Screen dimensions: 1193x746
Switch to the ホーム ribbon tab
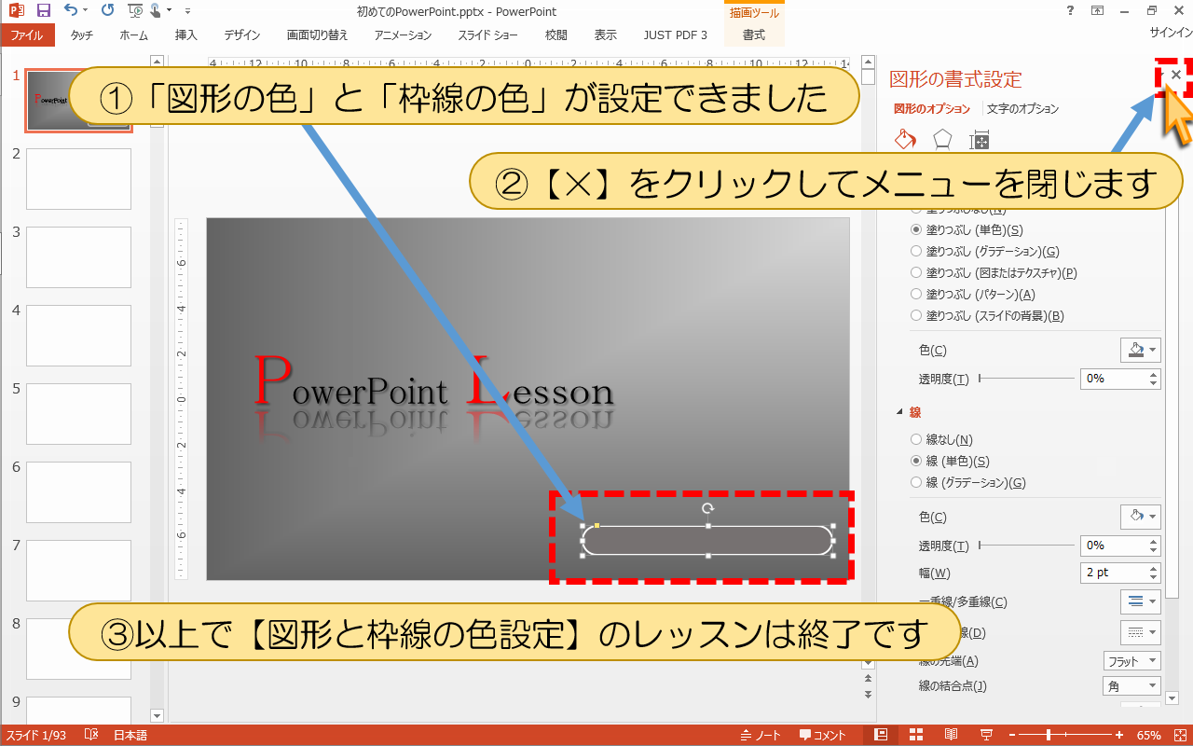click(x=133, y=35)
